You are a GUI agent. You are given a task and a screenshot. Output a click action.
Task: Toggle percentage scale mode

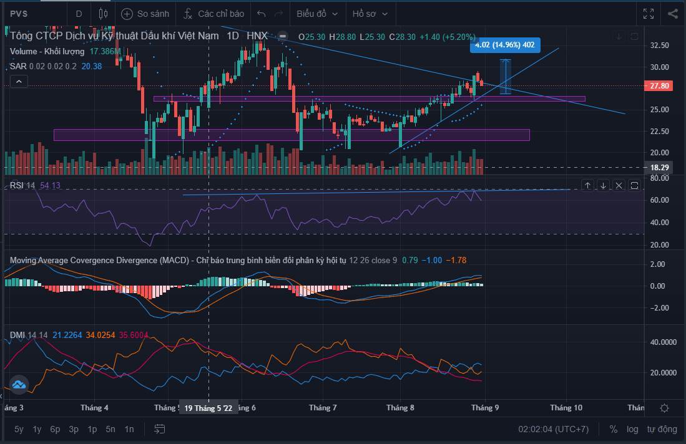coord(614,429)
